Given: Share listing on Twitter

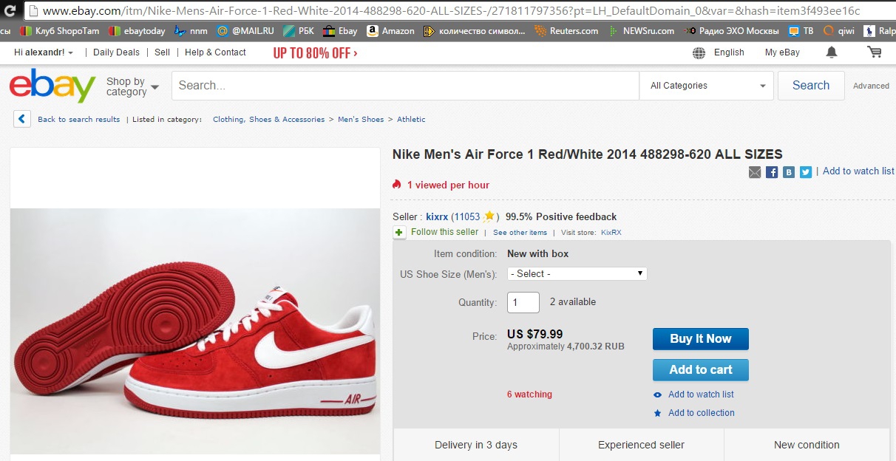Looking at the screenshot, I should click(x=806, y=172).
